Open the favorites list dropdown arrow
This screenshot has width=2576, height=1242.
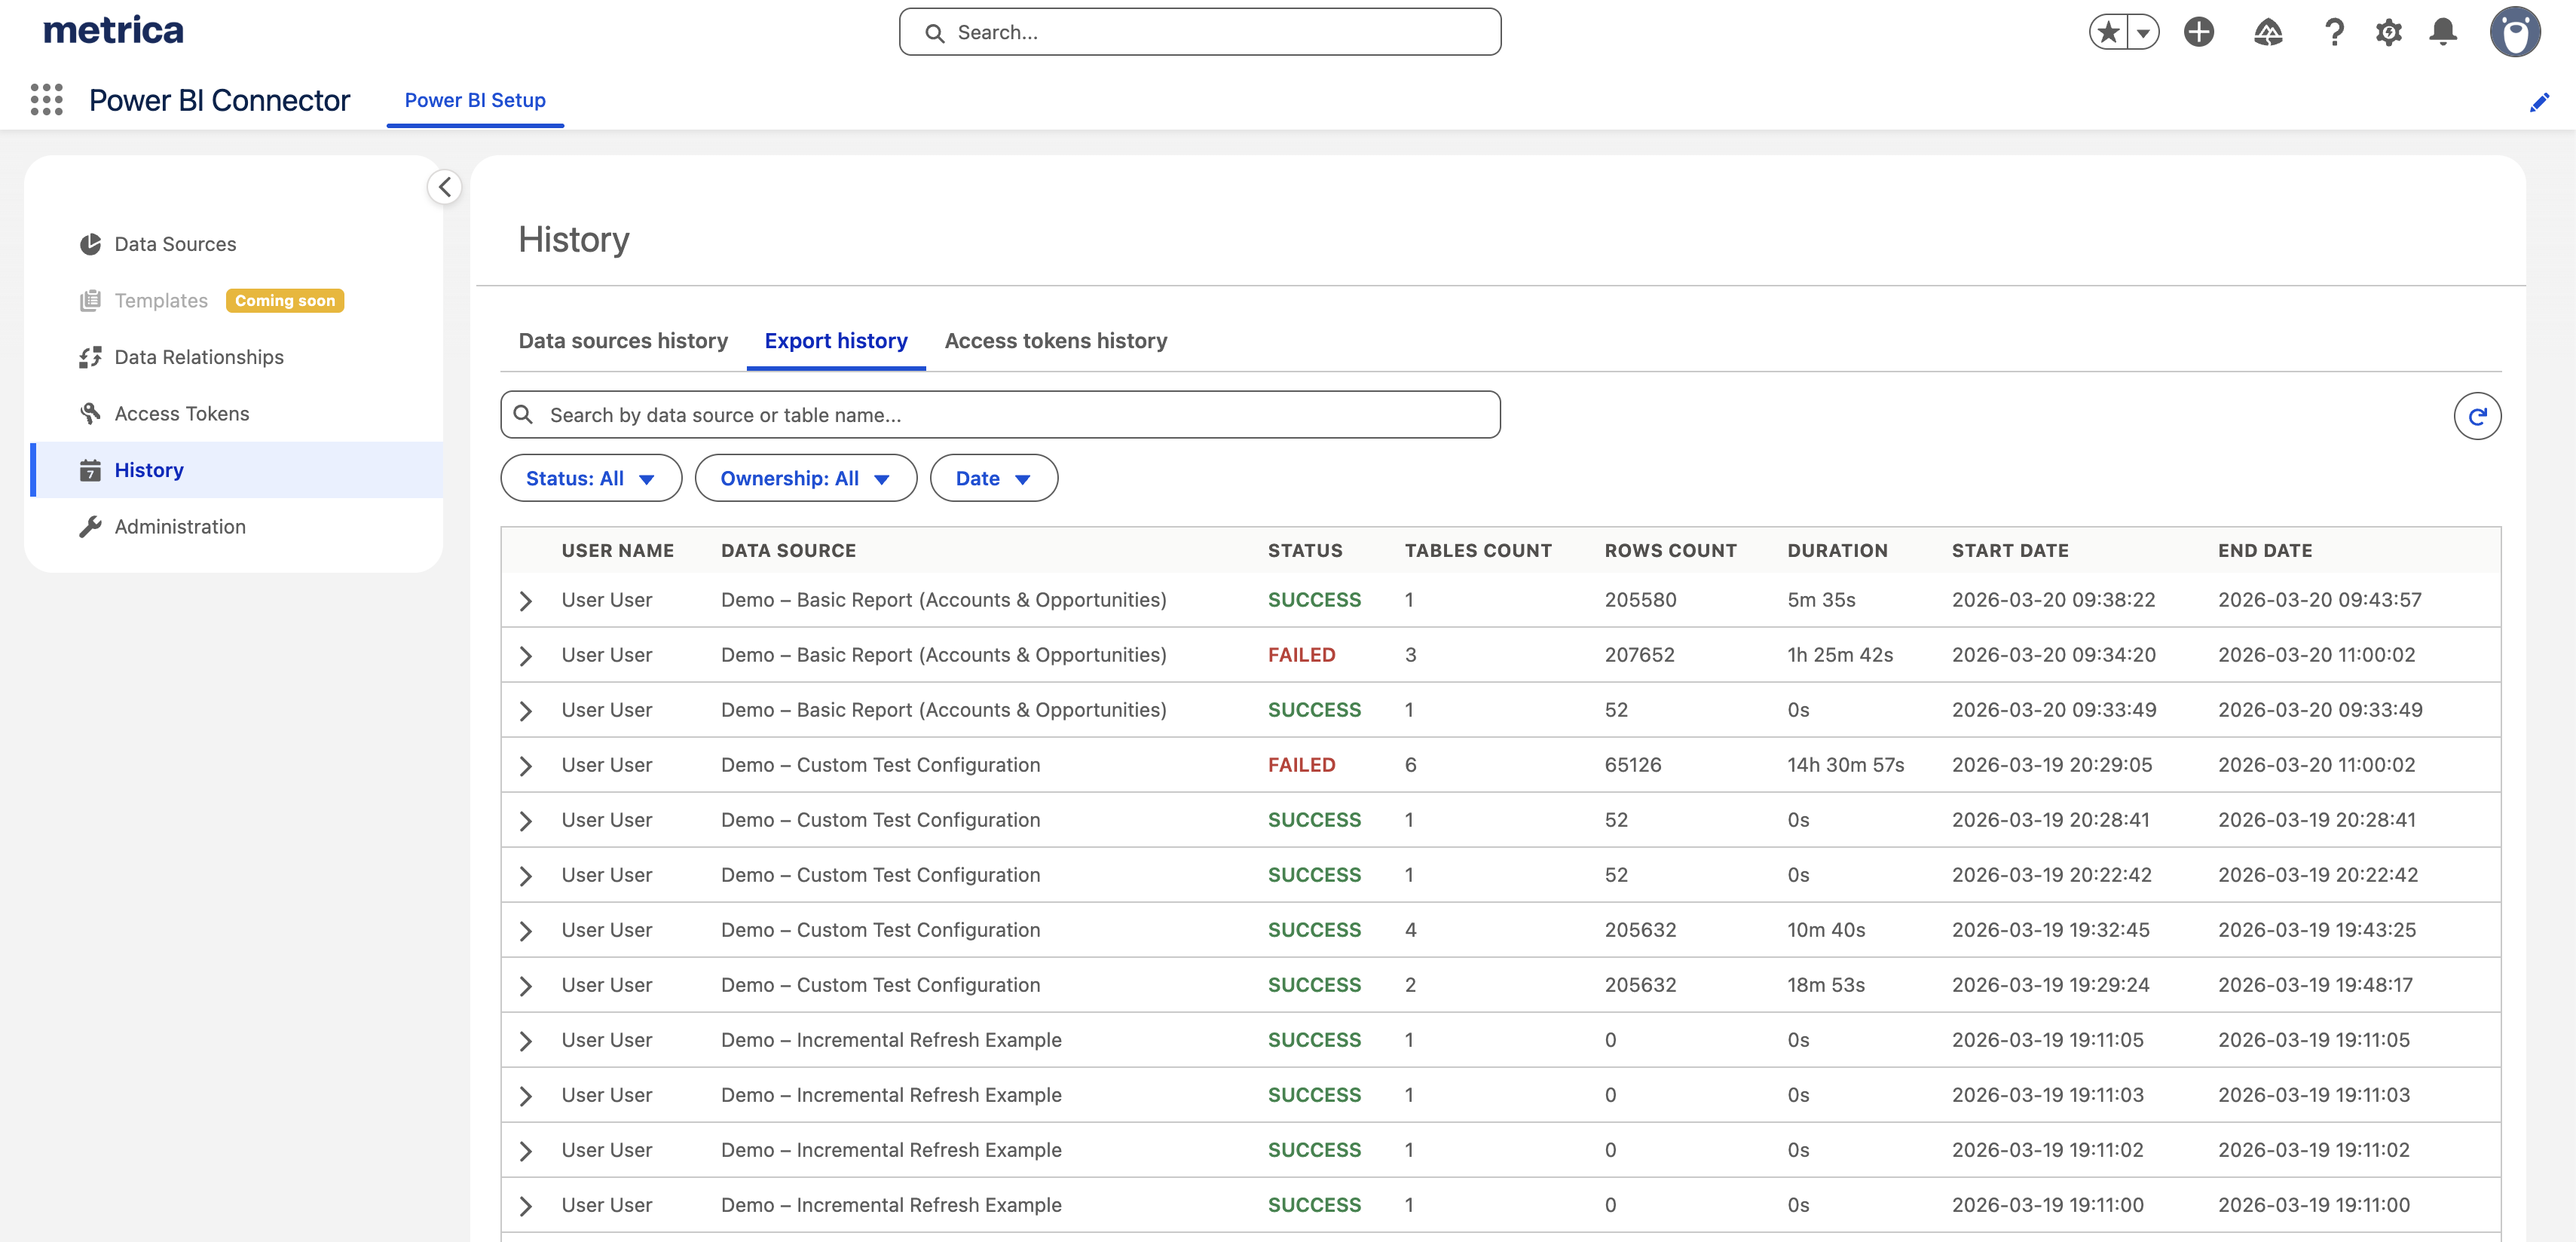pyautogui.click(x=2142, y=32)
